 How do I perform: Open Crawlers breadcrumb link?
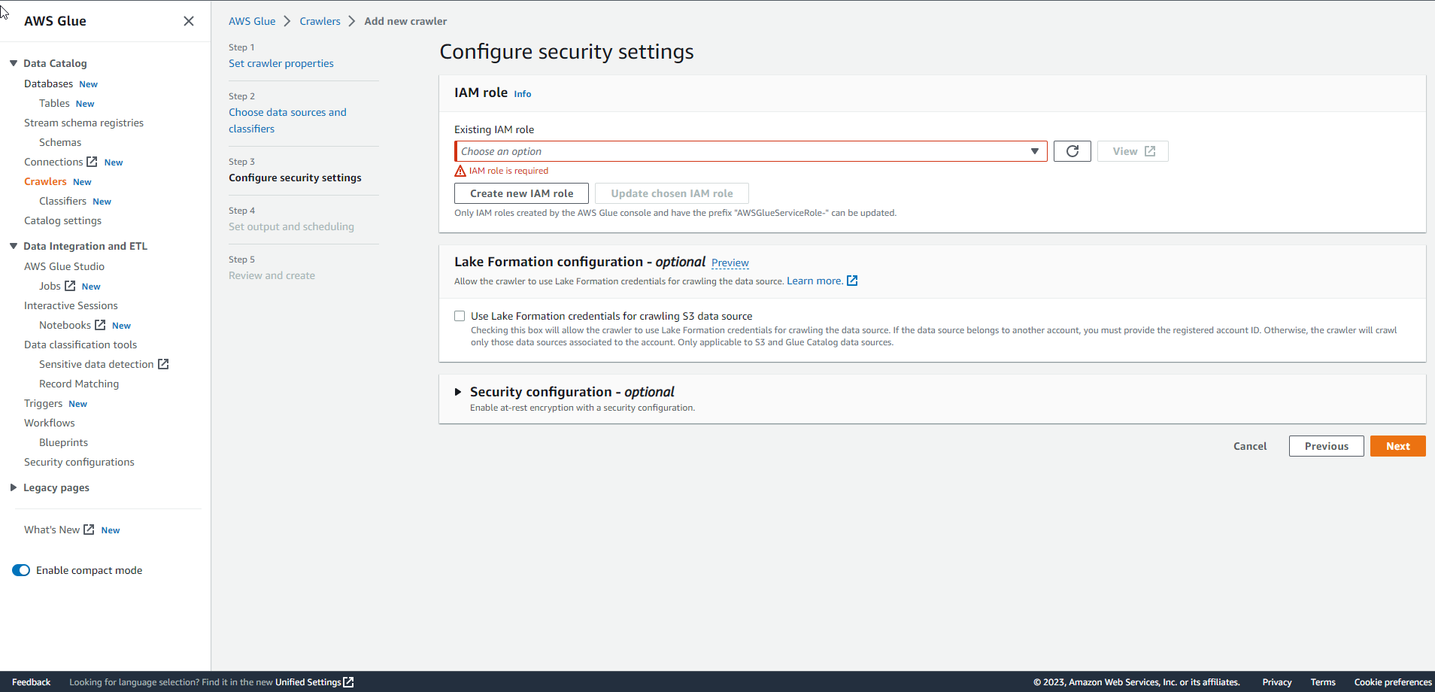(320, 21)
